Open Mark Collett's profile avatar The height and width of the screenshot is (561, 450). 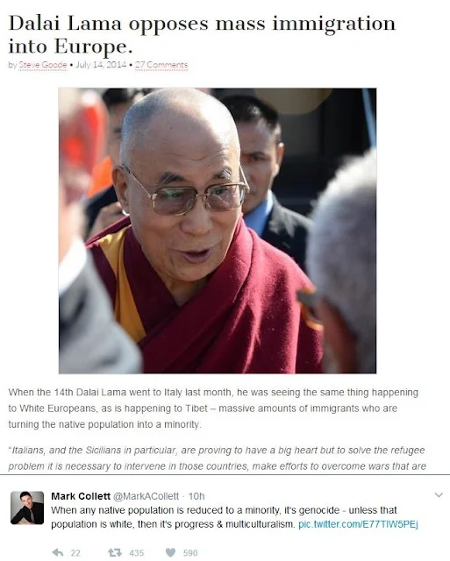pyautogui.click(x=27, y=508)
